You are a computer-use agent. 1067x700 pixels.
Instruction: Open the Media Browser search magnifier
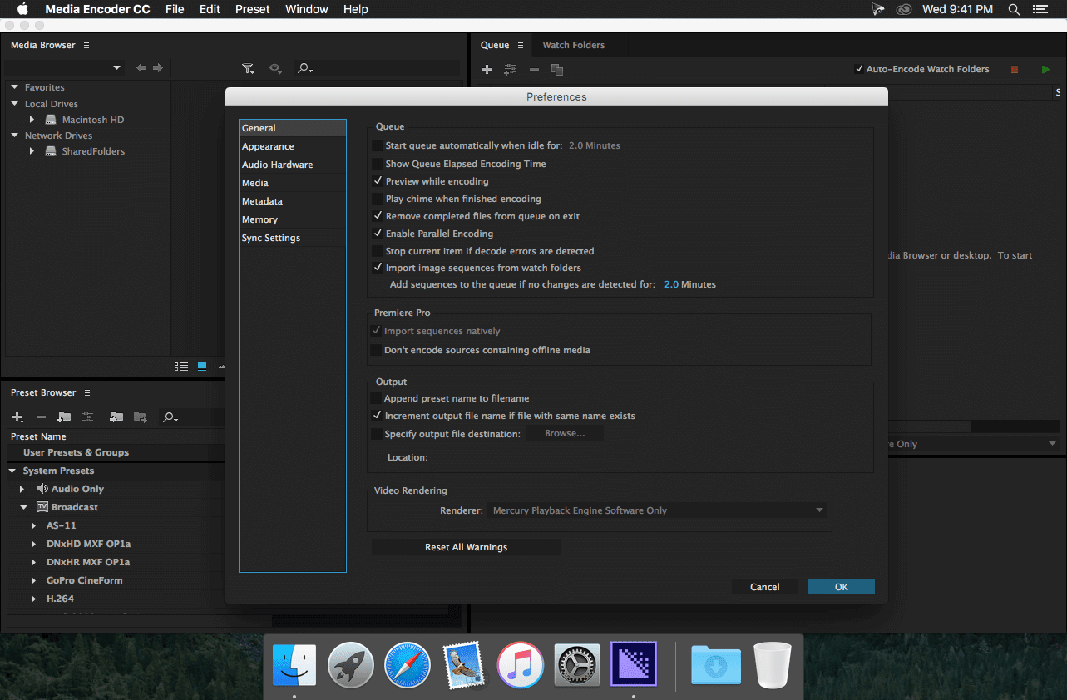304,68
